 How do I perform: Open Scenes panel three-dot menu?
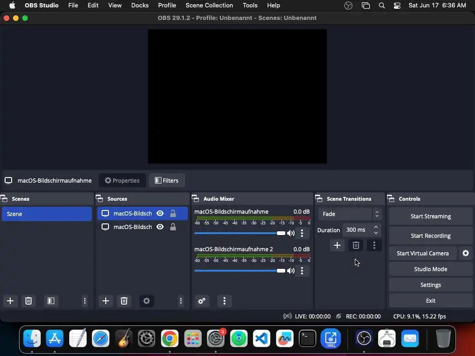pyautogui.click(x=85, y=301)
